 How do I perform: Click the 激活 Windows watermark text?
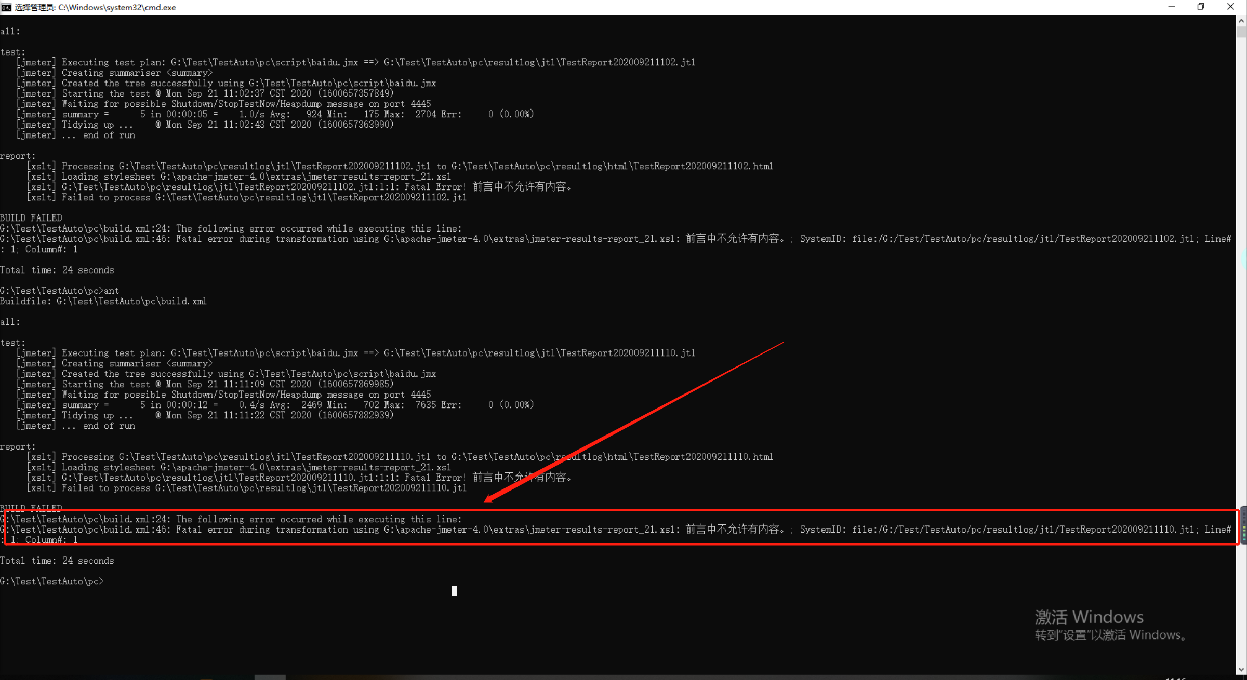1089,617
